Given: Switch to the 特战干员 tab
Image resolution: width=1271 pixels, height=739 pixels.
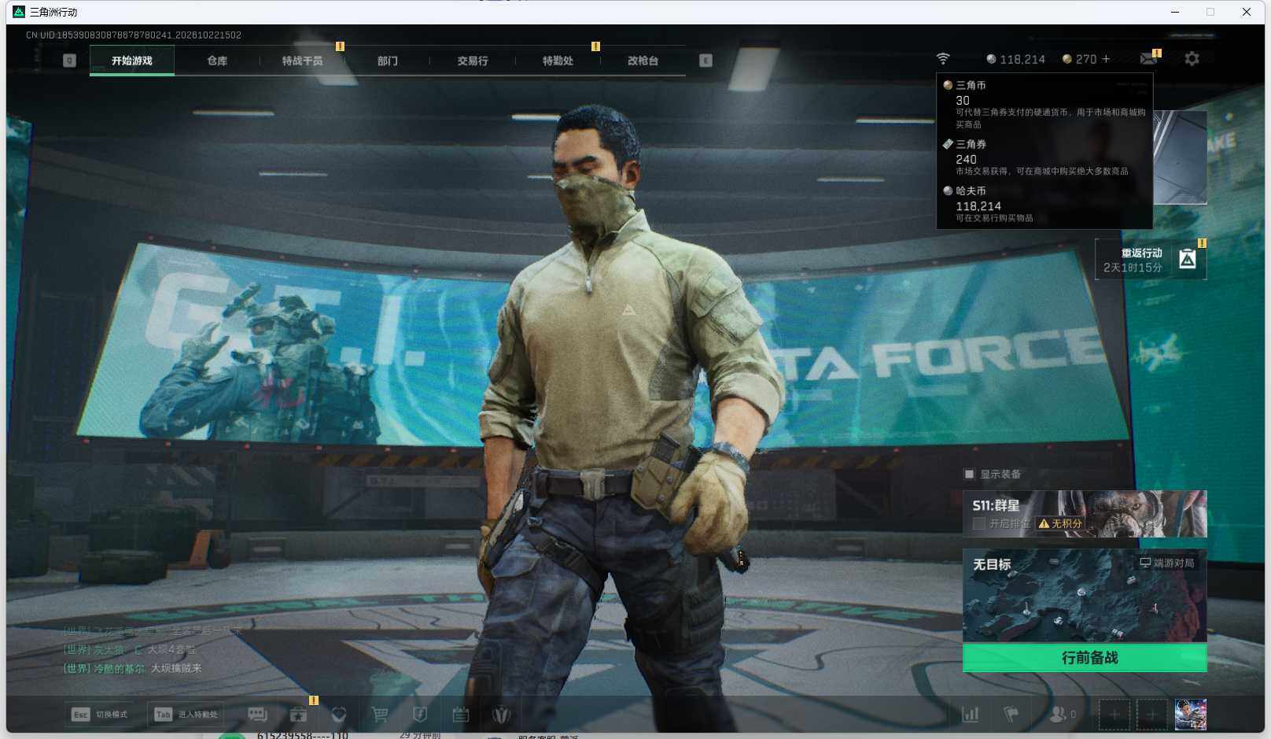Looking at the screenshot, I should [302, 61].
